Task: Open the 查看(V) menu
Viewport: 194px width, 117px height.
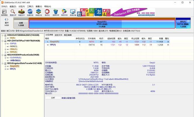Action: click(39, 6)
